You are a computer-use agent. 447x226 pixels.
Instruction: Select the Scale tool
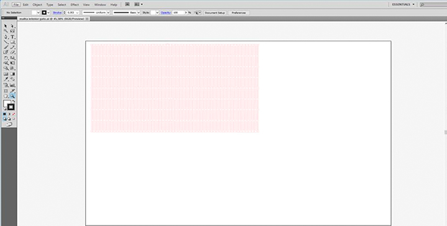(x=12, y=58)
